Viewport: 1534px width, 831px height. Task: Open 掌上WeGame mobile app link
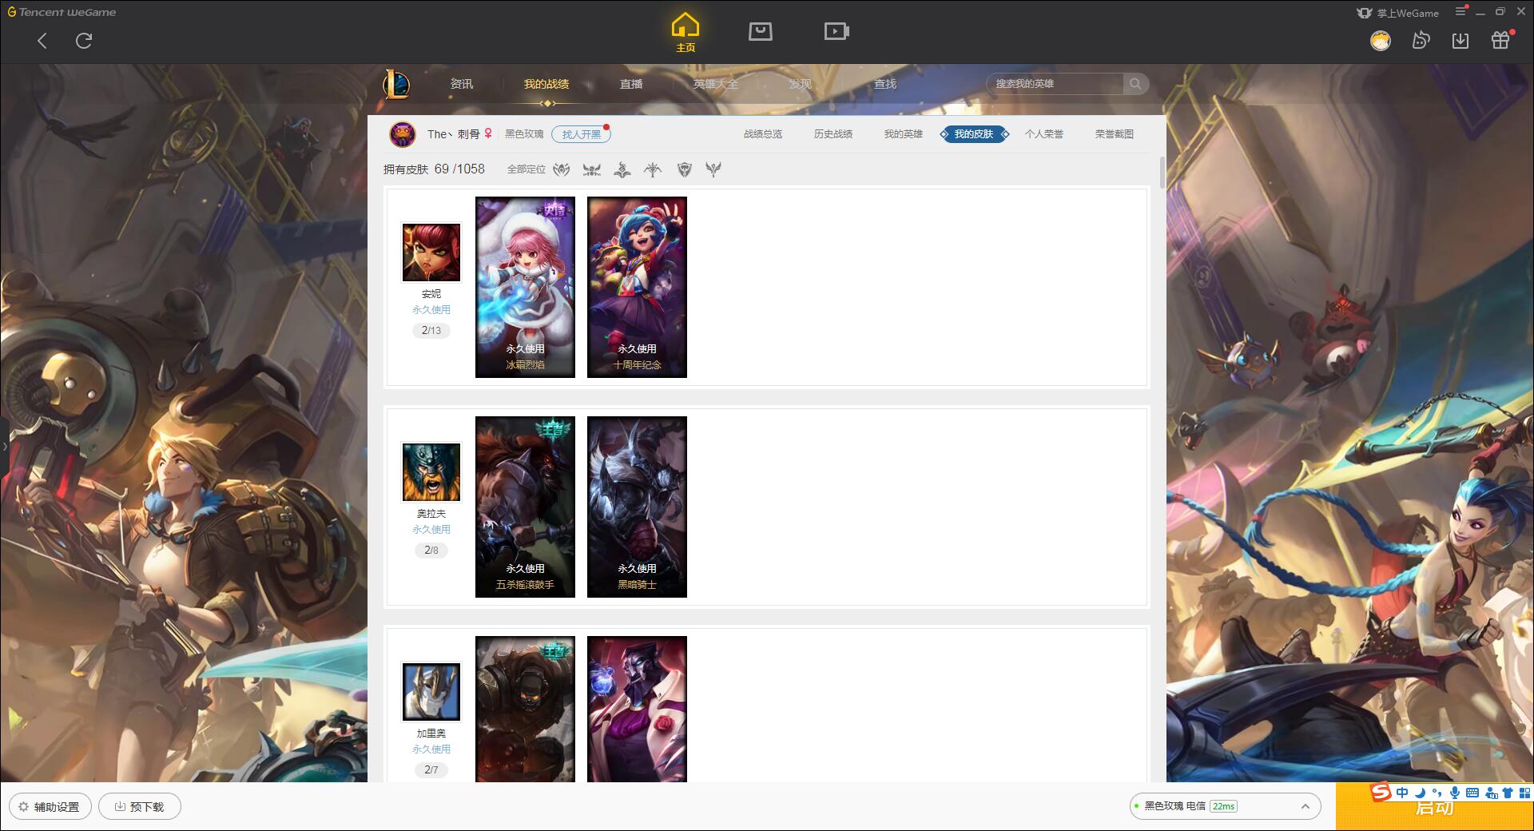tap(1398, 13)
